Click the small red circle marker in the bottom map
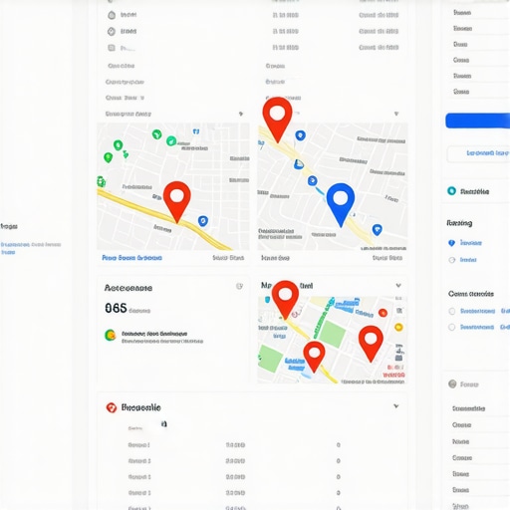The image size is (510, 510). [382, 313]
